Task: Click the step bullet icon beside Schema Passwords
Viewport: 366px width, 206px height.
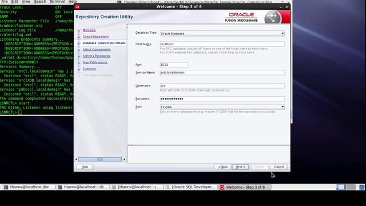Action: [79, 56]
